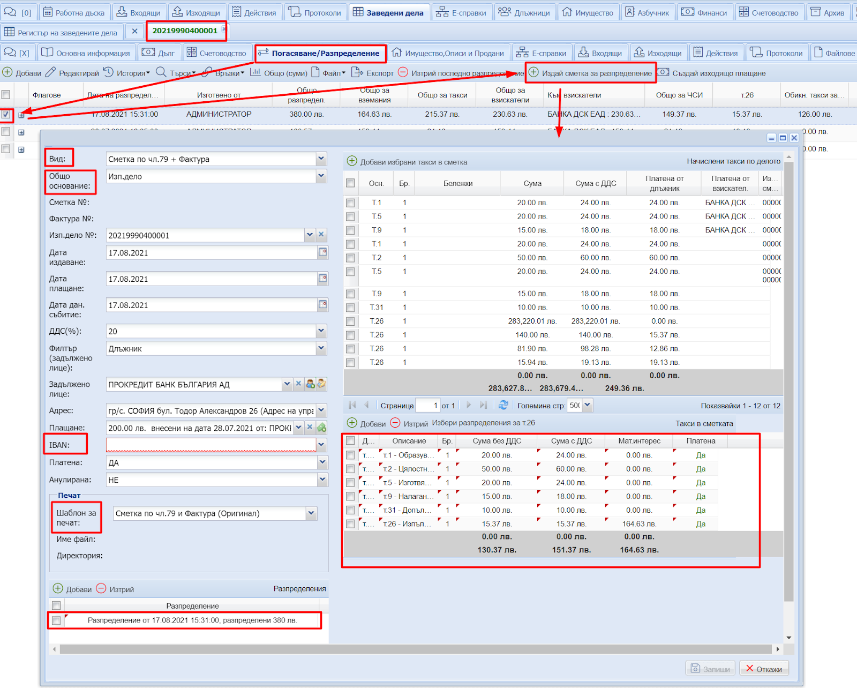This screenshot has width=857, height=696.
Task: Check the т.1 - Образув… invoice fee row
Action: pyautogui.click(x=350, y=455)
